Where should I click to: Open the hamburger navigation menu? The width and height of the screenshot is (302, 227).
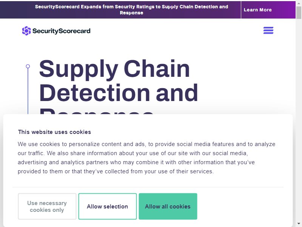point(268,31)
